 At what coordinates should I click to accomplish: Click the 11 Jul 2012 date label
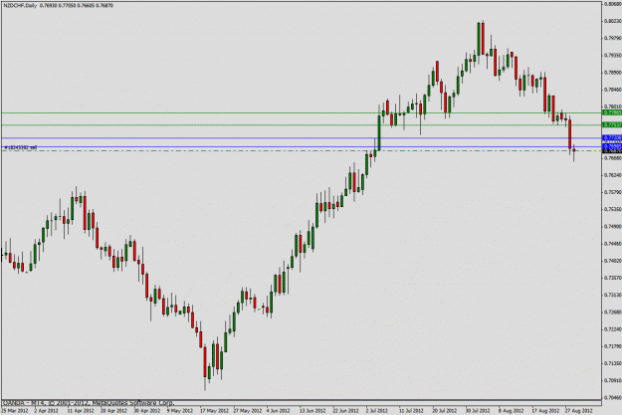click(411, 411)
